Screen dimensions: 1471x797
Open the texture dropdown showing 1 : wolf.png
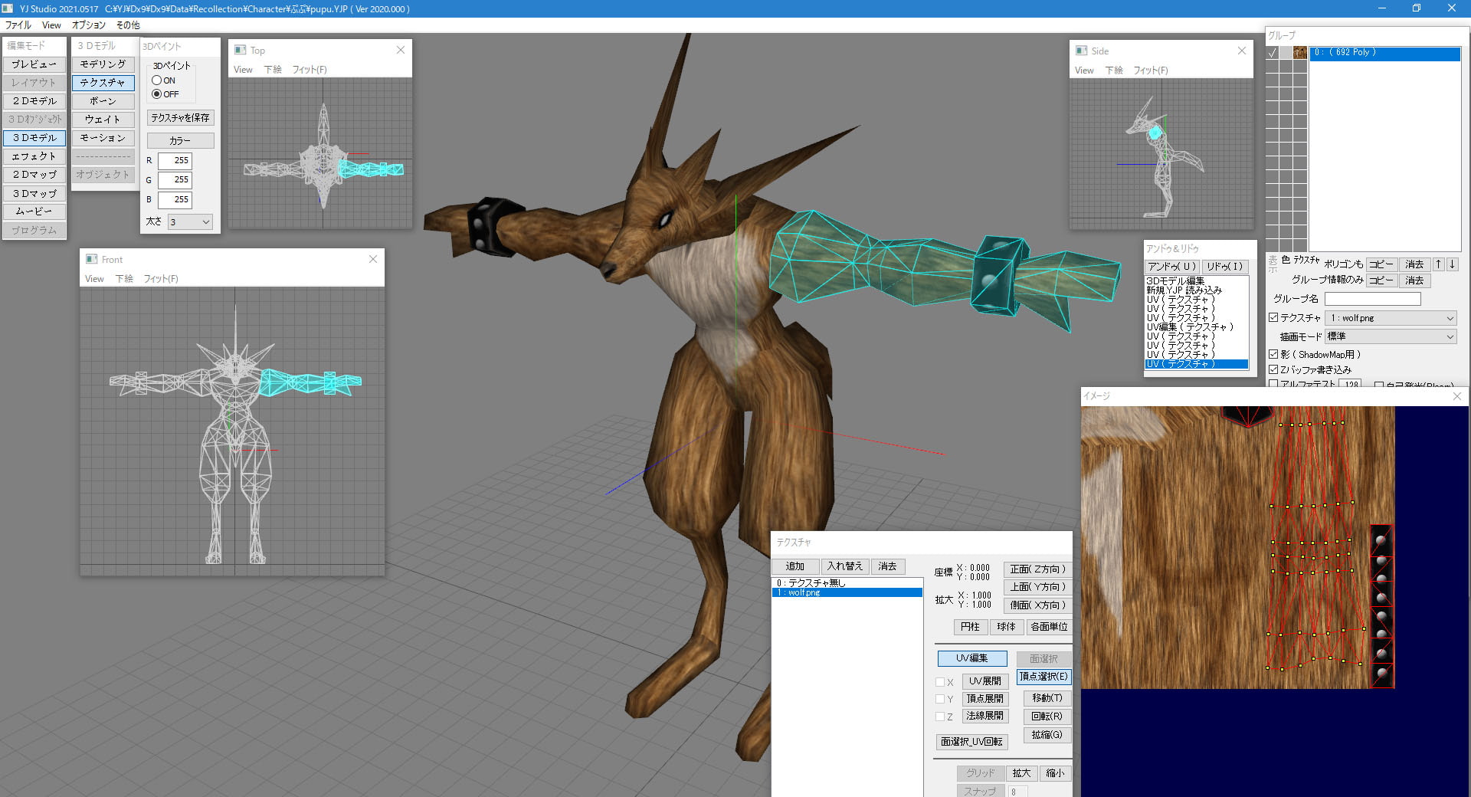(x=1391, y=318)
